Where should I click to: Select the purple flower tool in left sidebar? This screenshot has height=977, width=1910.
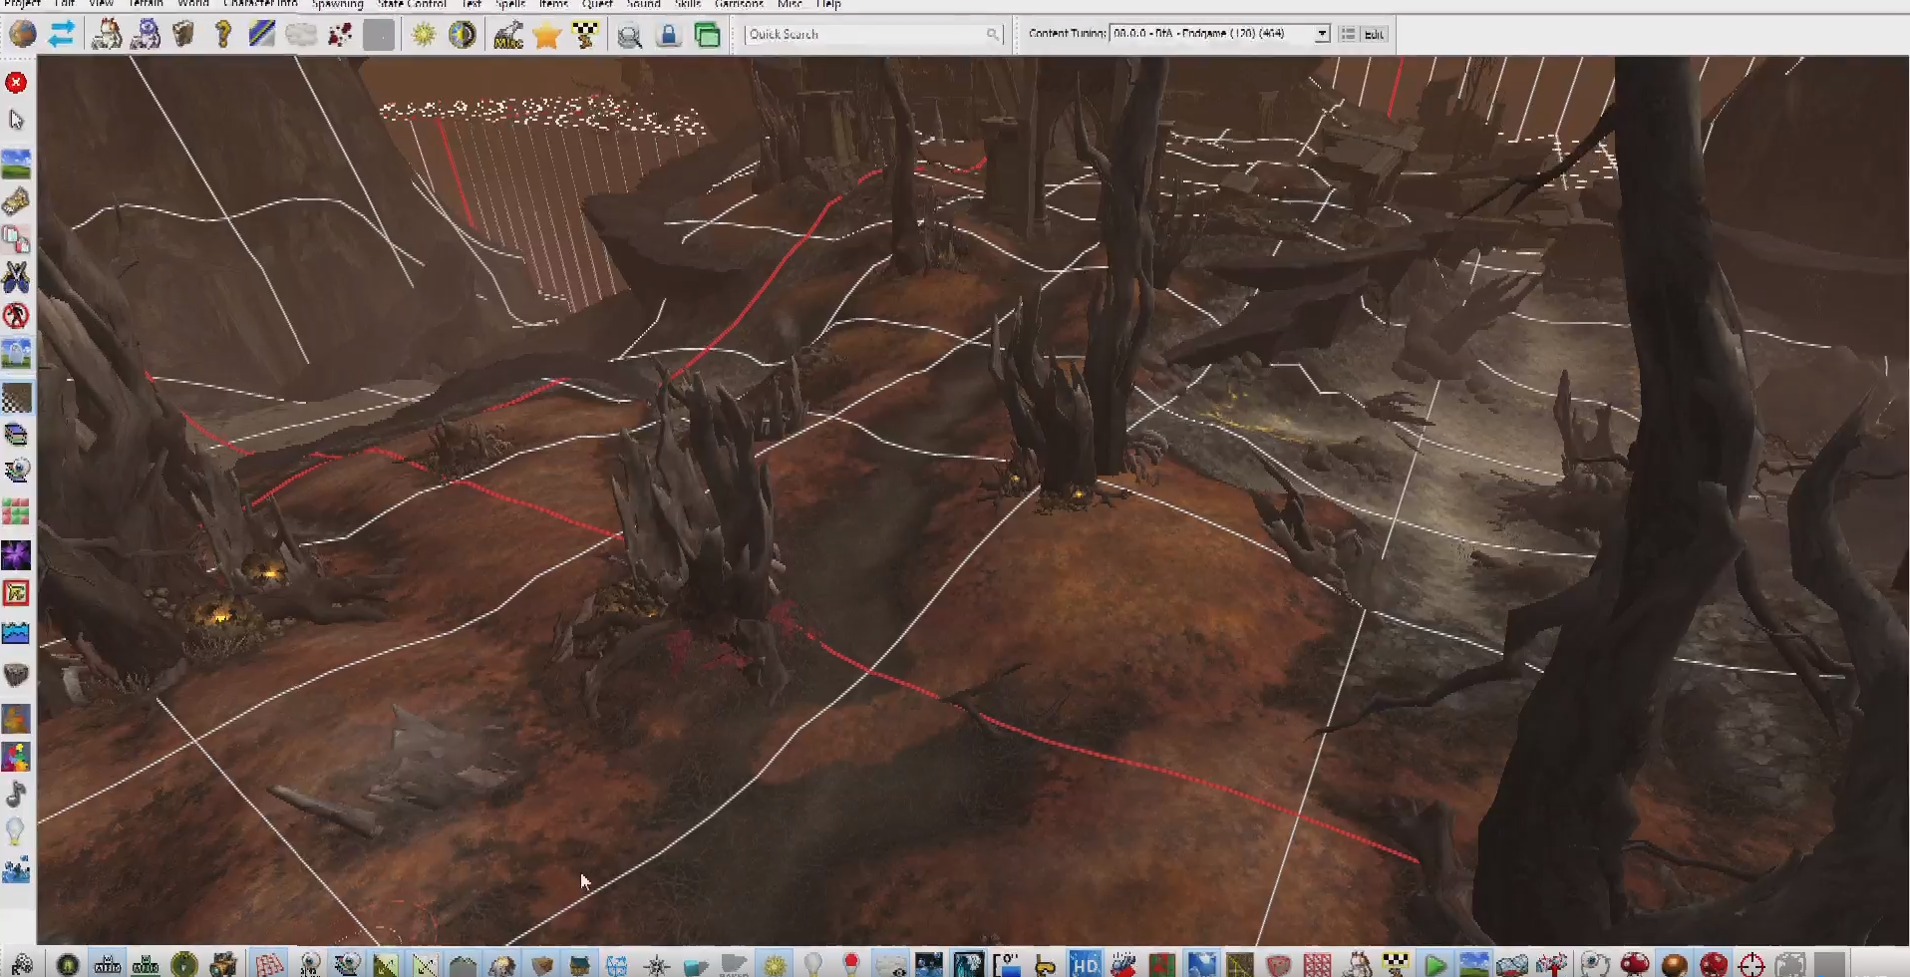click(x=16, y=554)
